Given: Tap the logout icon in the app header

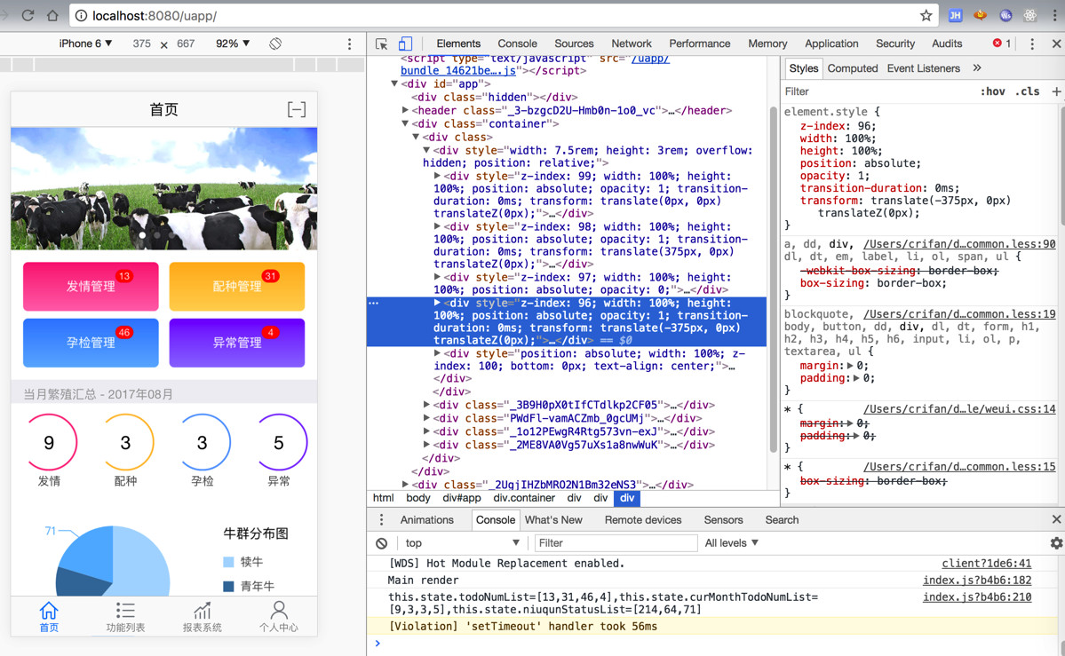Looking at the screenshot, I should click(296, 109).
